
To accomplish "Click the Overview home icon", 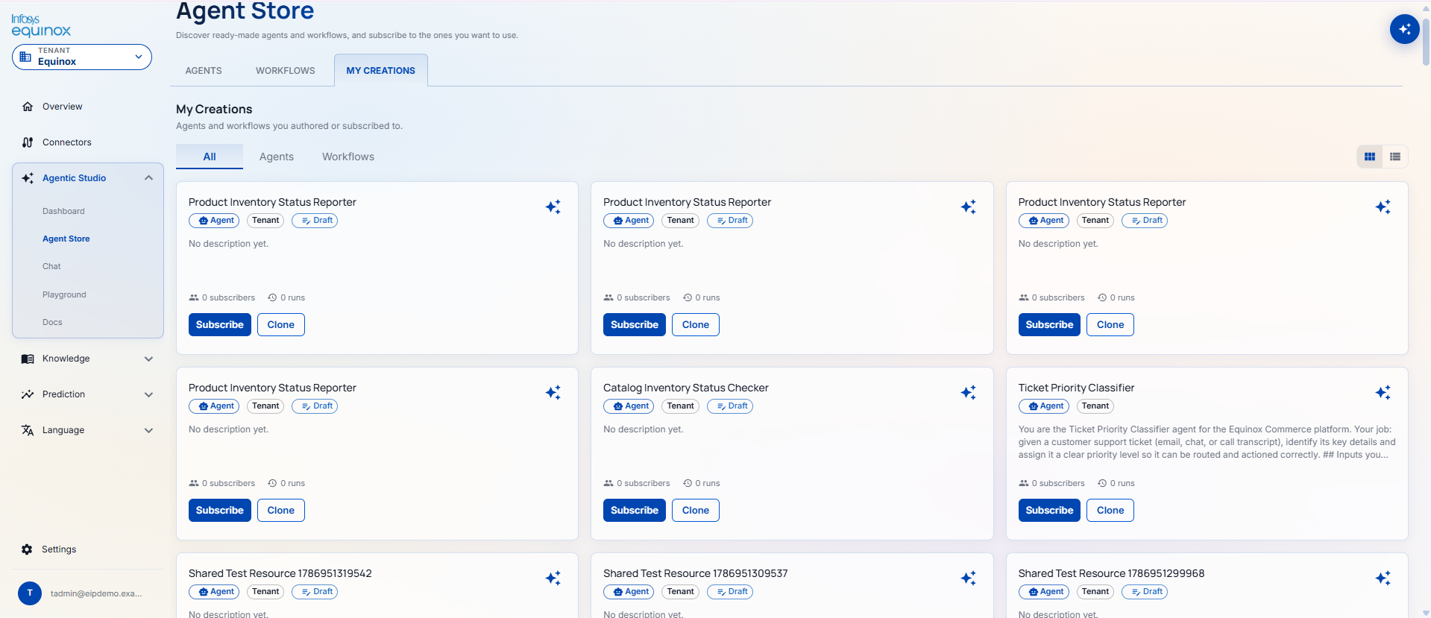I will tap(28, 107).
